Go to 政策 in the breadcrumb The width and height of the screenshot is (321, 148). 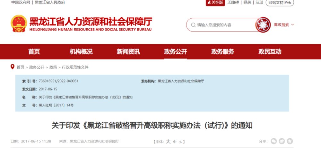tap(53, 67)
